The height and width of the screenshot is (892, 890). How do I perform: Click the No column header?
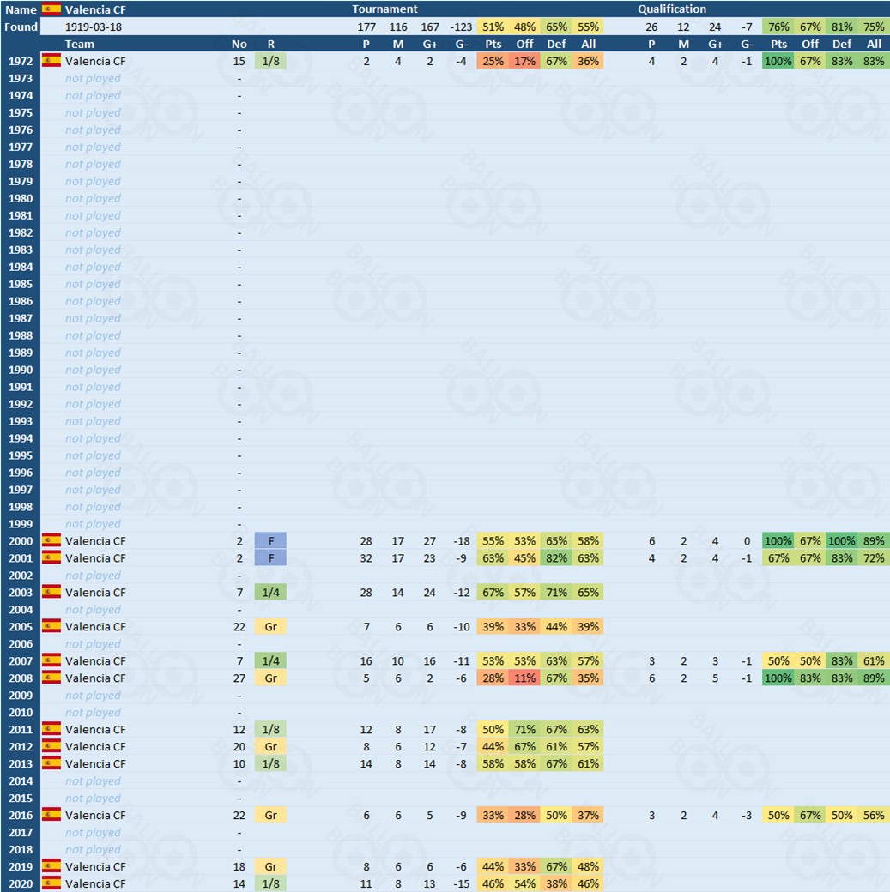pos(239,44)
